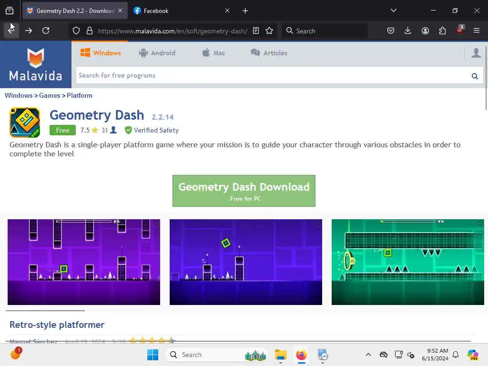Open the tracking protection shield icon
488x366 pixels.
(x=76, y=31)
